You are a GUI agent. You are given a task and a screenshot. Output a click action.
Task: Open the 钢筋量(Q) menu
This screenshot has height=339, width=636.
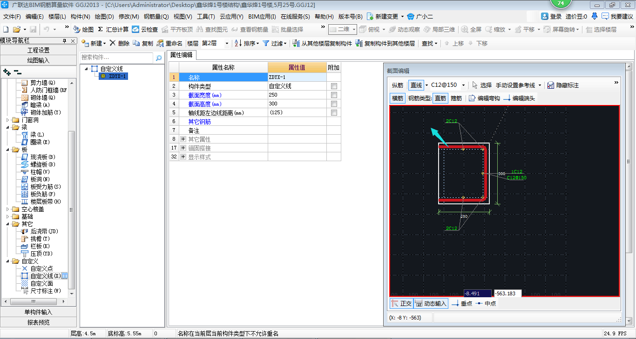156,16
